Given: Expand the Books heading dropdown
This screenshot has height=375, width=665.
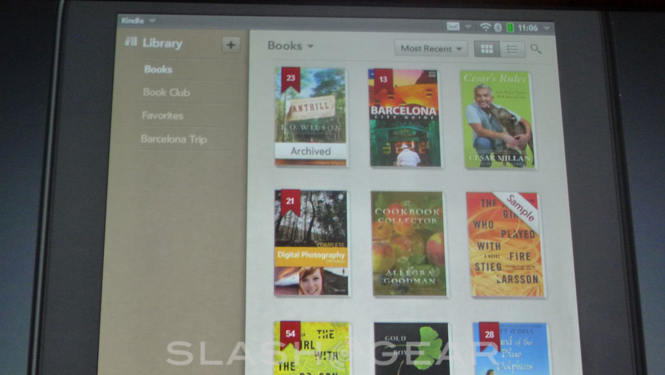Looking at the screenshot, I should [x=290, y=46].
